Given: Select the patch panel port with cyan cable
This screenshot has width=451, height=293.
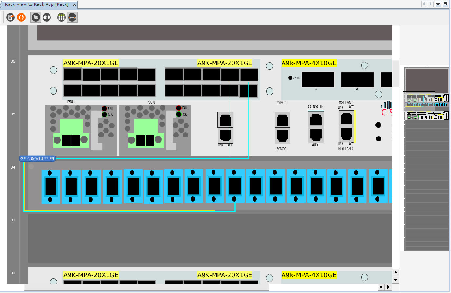Looking at the screenshot, I should click(x=235, y=186).
